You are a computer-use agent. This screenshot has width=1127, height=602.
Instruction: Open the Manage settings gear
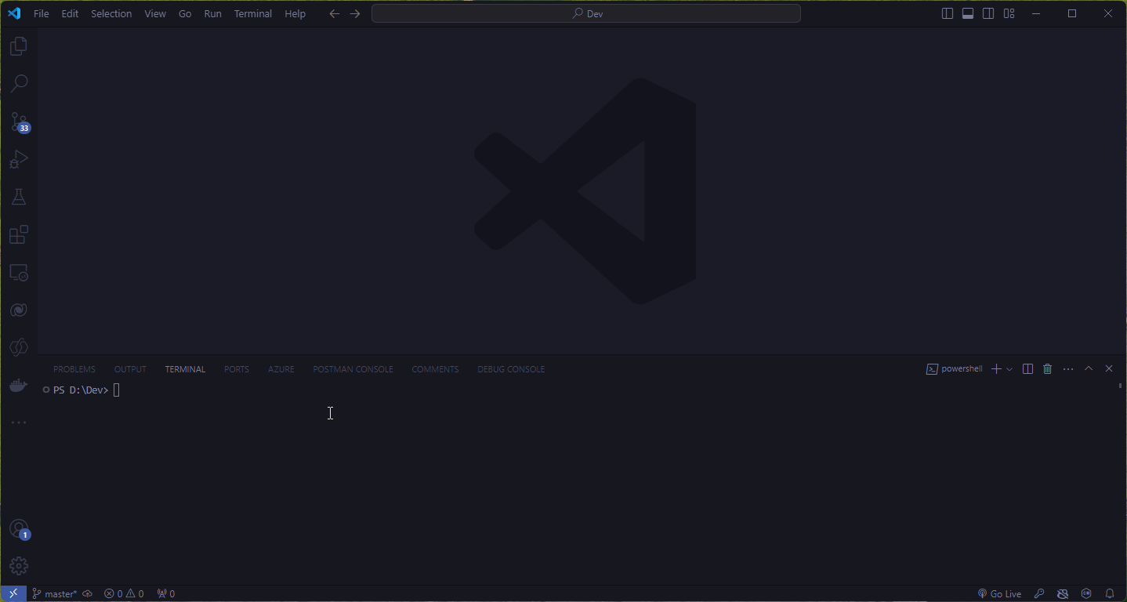18,565
